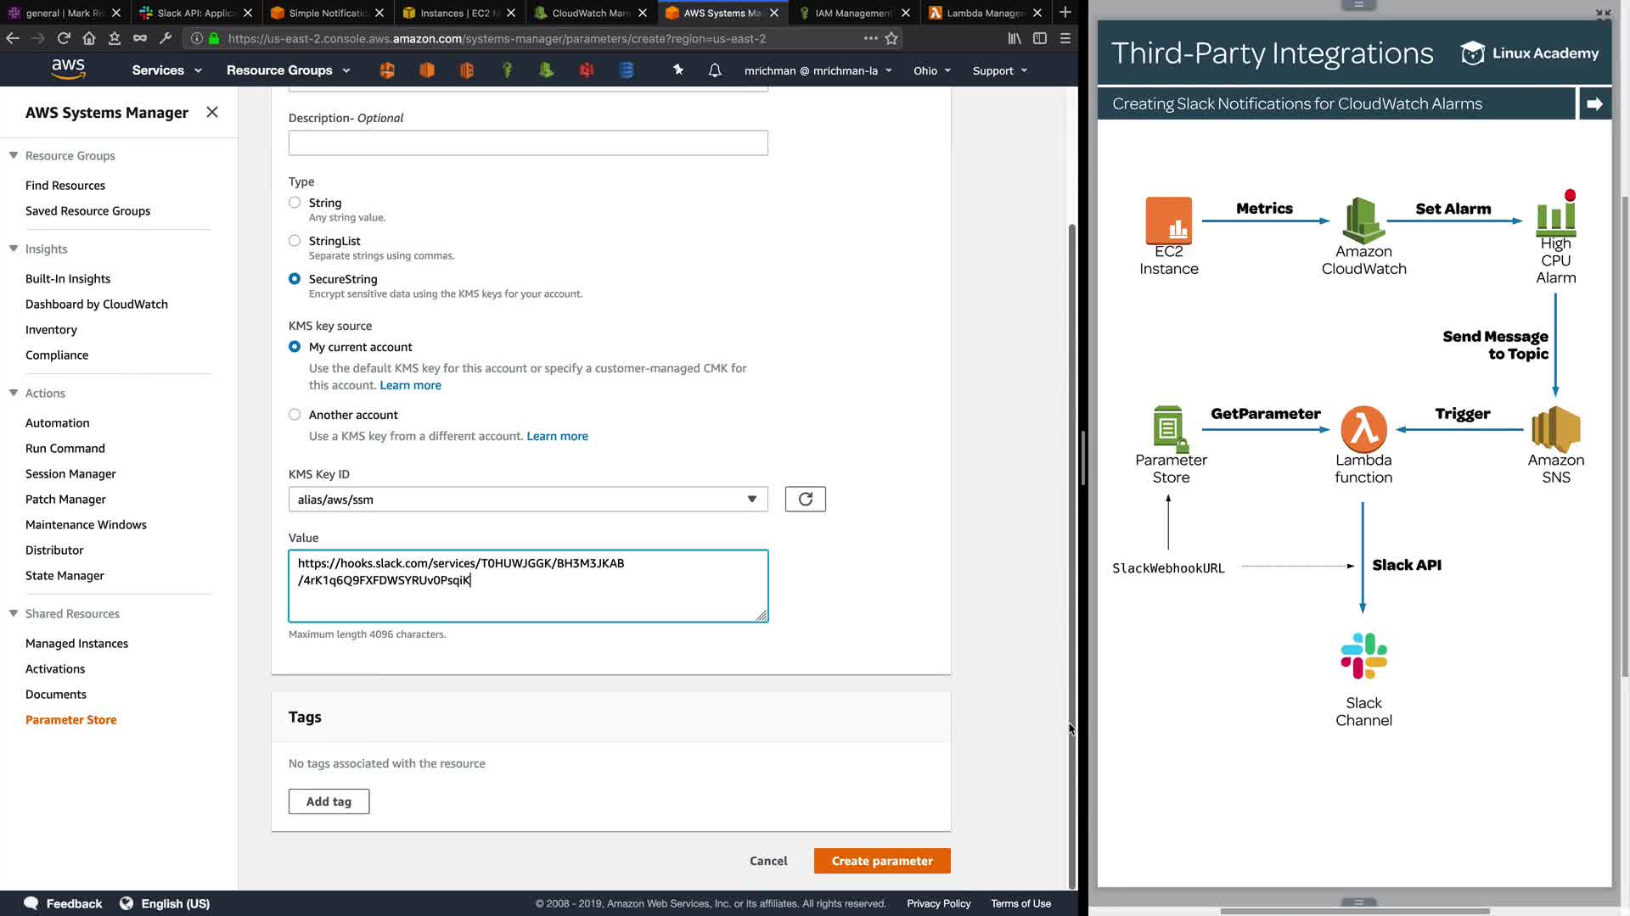Click the KMS Key ID refresh icon
The height and width of the screenshot is (916, 1630).
pos(805,500)
